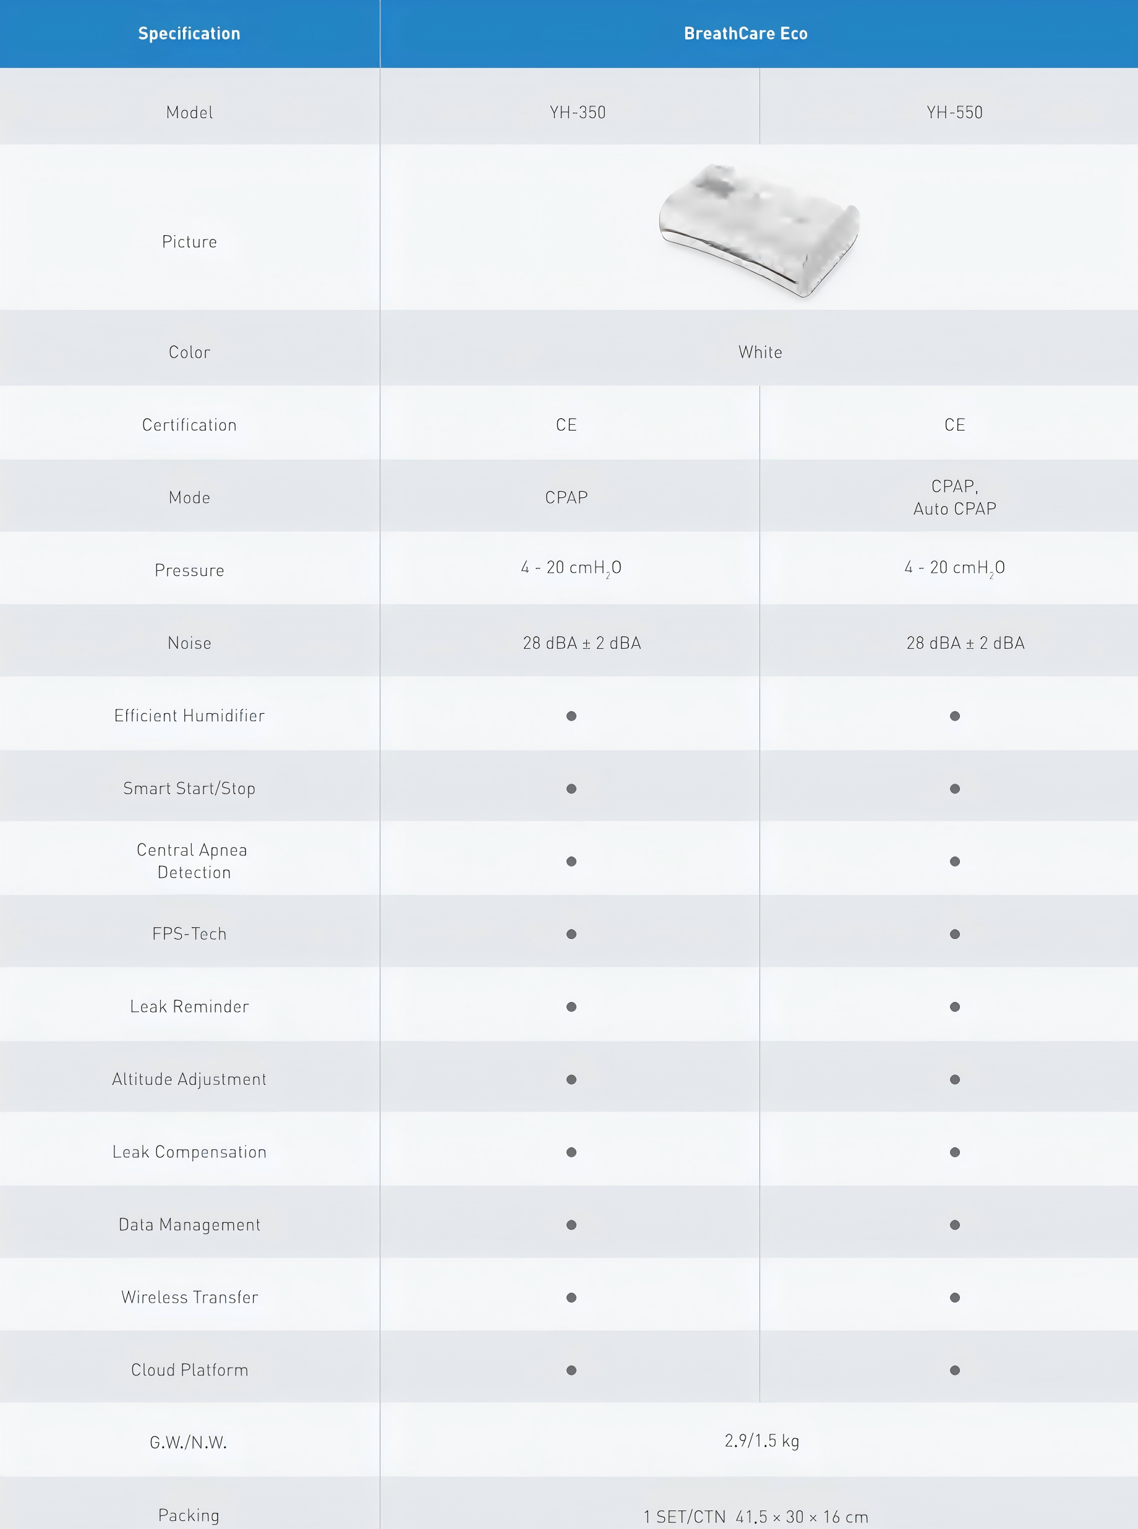Click the Cloud Platform dot under YH-550
The width and height of the screenshot is (1138, 1529).
pos(954,1370)
